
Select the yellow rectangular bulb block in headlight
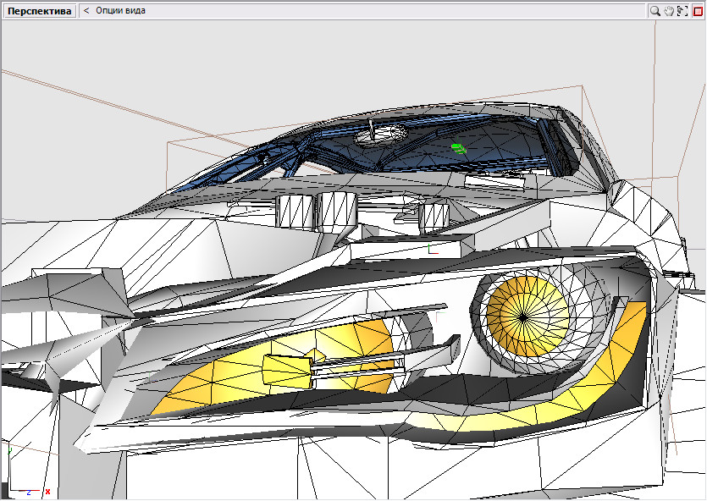(x=288, y=371)
